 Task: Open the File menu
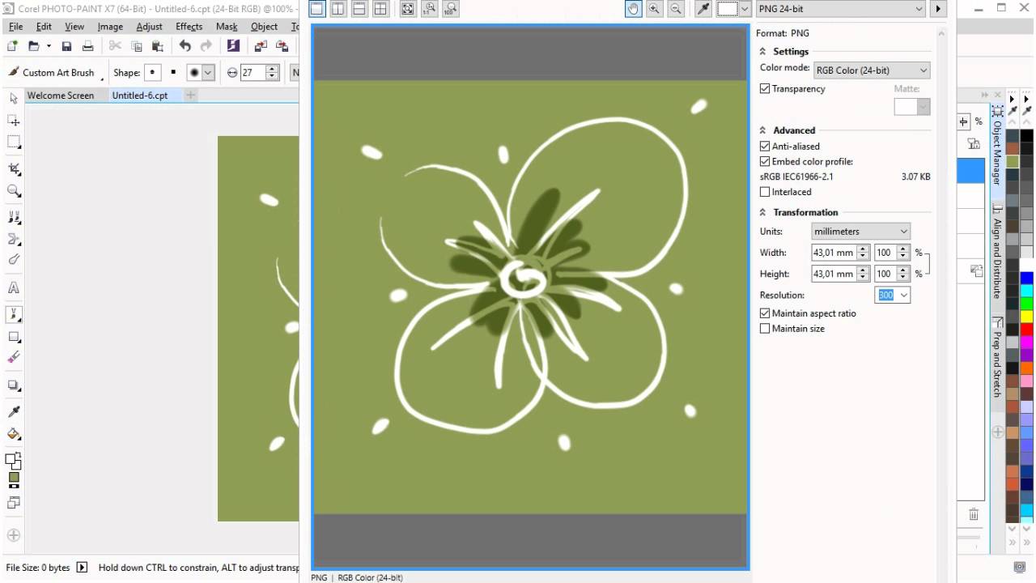point(15,27)
